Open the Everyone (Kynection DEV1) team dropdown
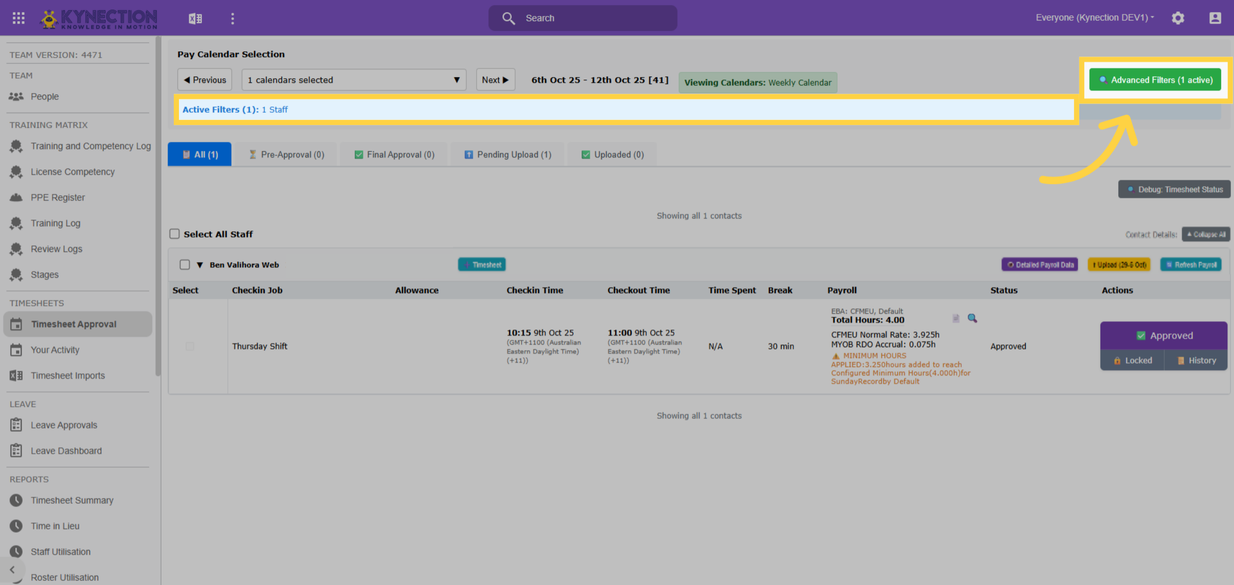Screen dimensions: 1234x585 tap(1095, 17)
